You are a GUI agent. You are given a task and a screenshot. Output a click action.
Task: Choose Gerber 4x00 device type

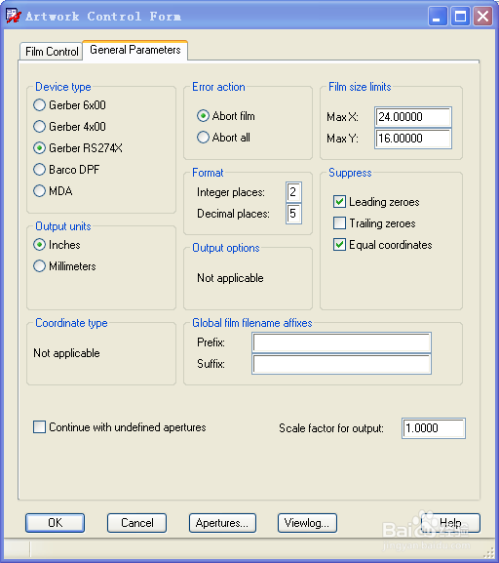(x=69, y=127)
